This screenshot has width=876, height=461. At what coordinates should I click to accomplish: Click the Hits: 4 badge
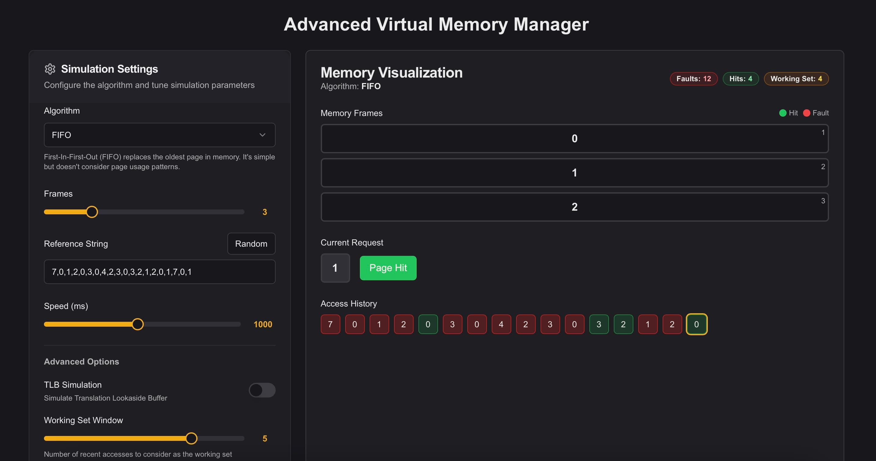click(x=741, y=79)
